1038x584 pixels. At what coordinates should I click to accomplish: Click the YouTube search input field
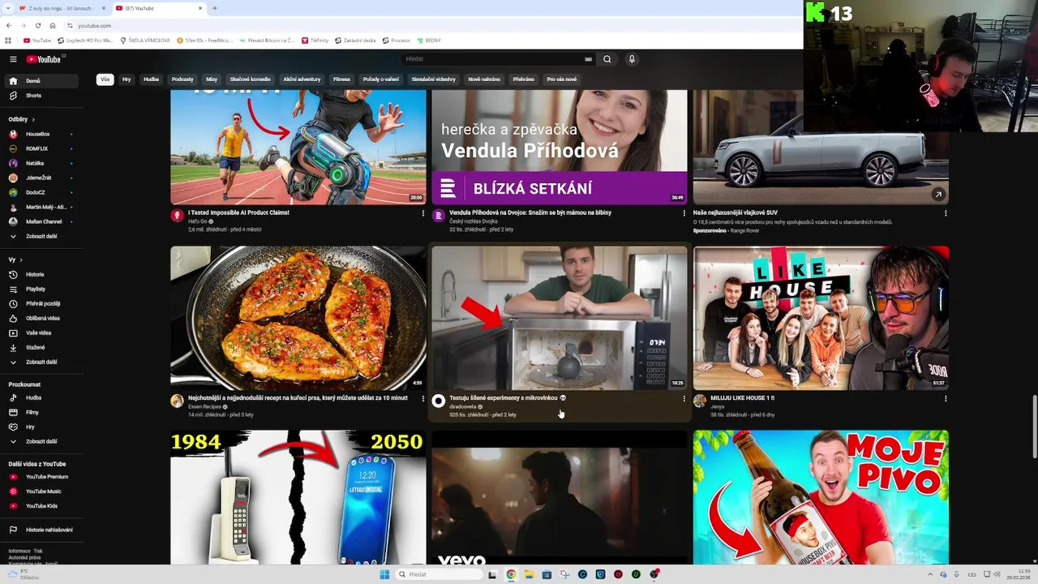(x=493, y=59)
